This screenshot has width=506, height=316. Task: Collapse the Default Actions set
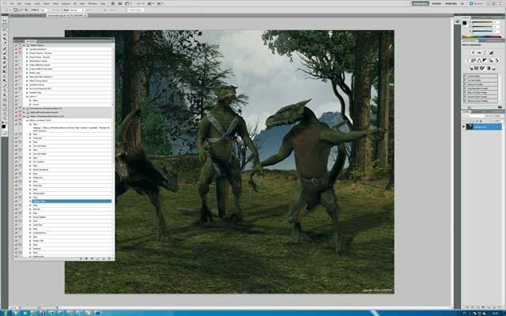(x=24, y=45)
